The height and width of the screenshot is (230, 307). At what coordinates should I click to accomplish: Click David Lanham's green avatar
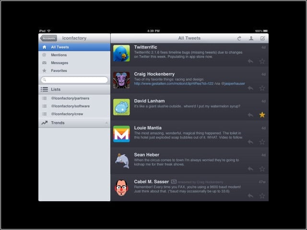point(121,107)
